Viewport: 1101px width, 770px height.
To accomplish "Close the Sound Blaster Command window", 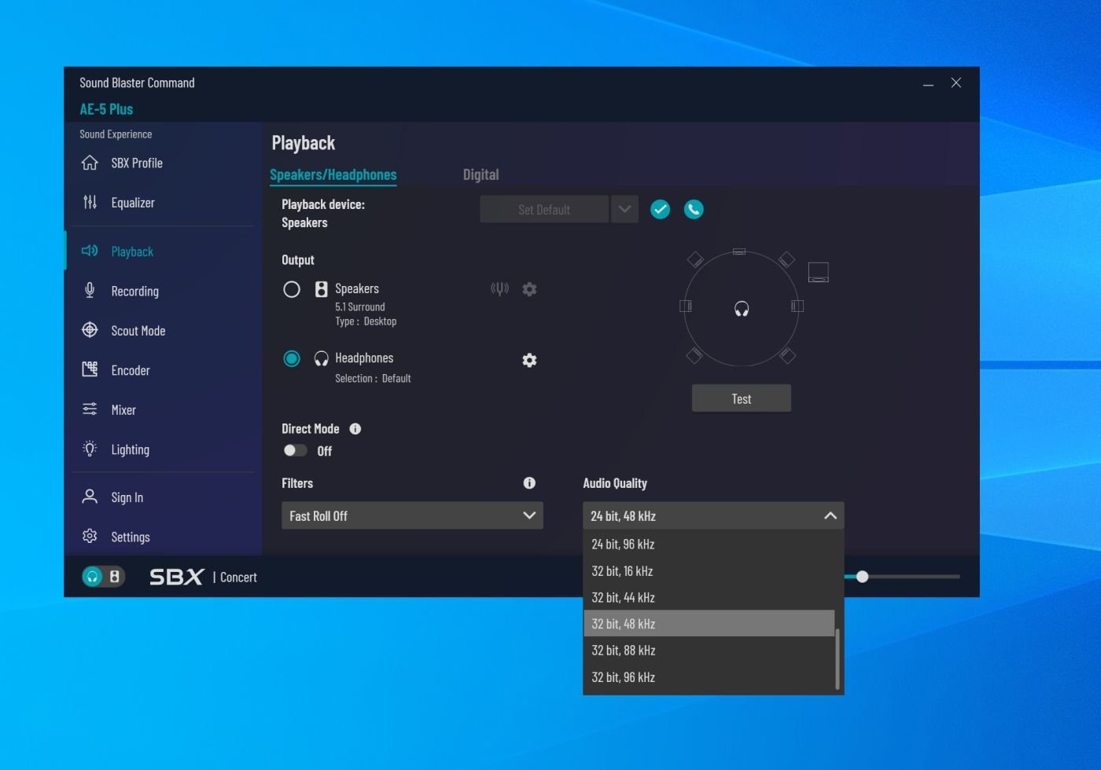I will 956,82.
